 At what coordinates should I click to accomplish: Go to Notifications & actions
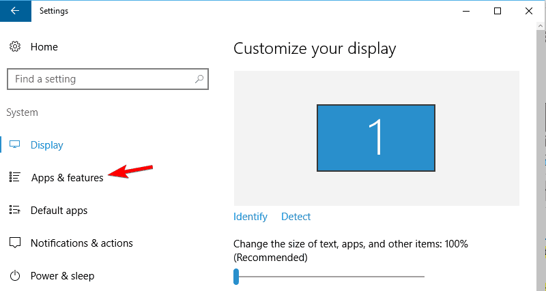pyautogui.click(x=81, y=243)
